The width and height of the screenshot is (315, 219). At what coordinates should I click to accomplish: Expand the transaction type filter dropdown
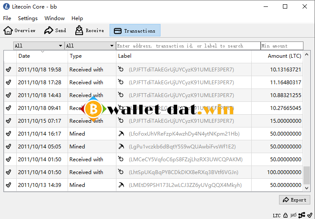pos(90,46)
